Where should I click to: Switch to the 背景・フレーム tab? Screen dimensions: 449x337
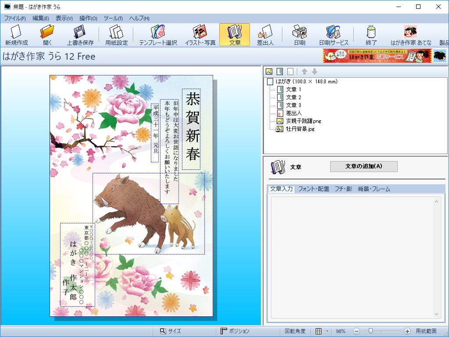click(373, 189)
